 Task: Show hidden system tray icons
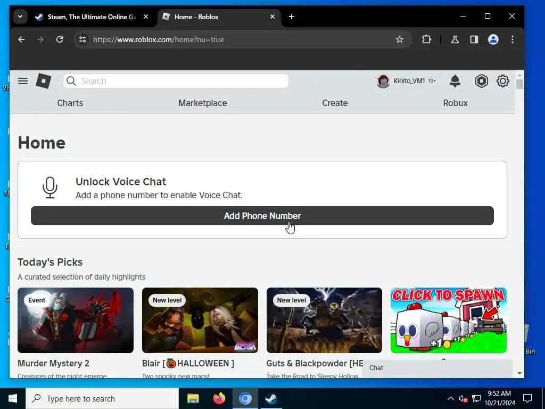point(450,398)
